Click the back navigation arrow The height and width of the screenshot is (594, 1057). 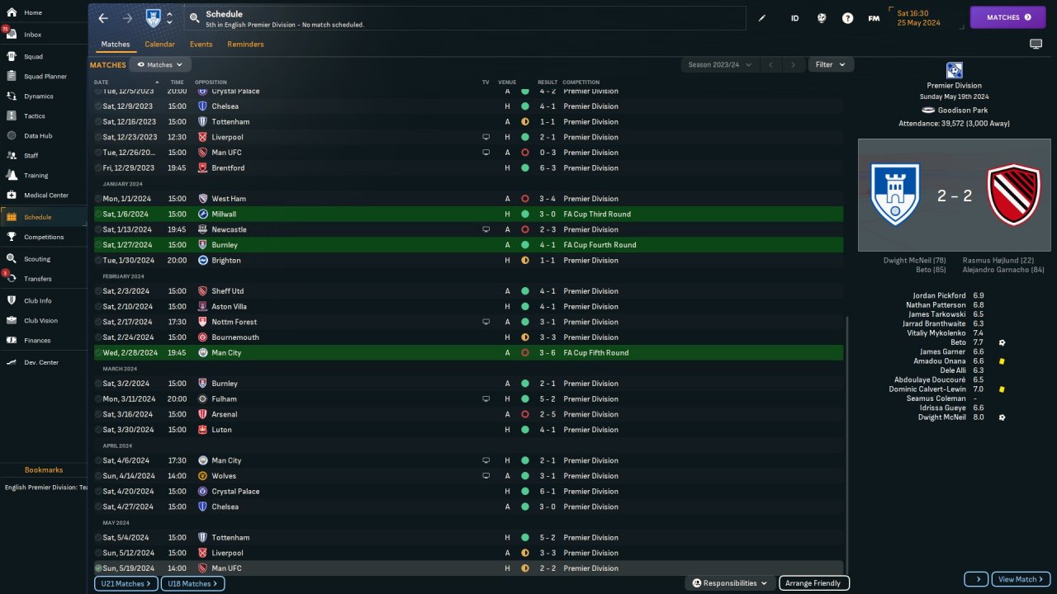tap(103, 17)
